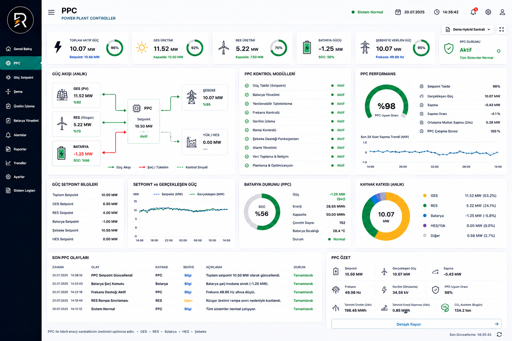Click the GES yellow legend swatch
Screen dimensions: 512x341
tap(425, 195)
